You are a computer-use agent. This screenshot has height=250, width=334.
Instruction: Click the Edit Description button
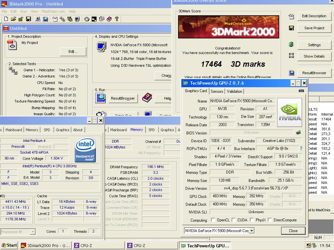tap(314, 16)
